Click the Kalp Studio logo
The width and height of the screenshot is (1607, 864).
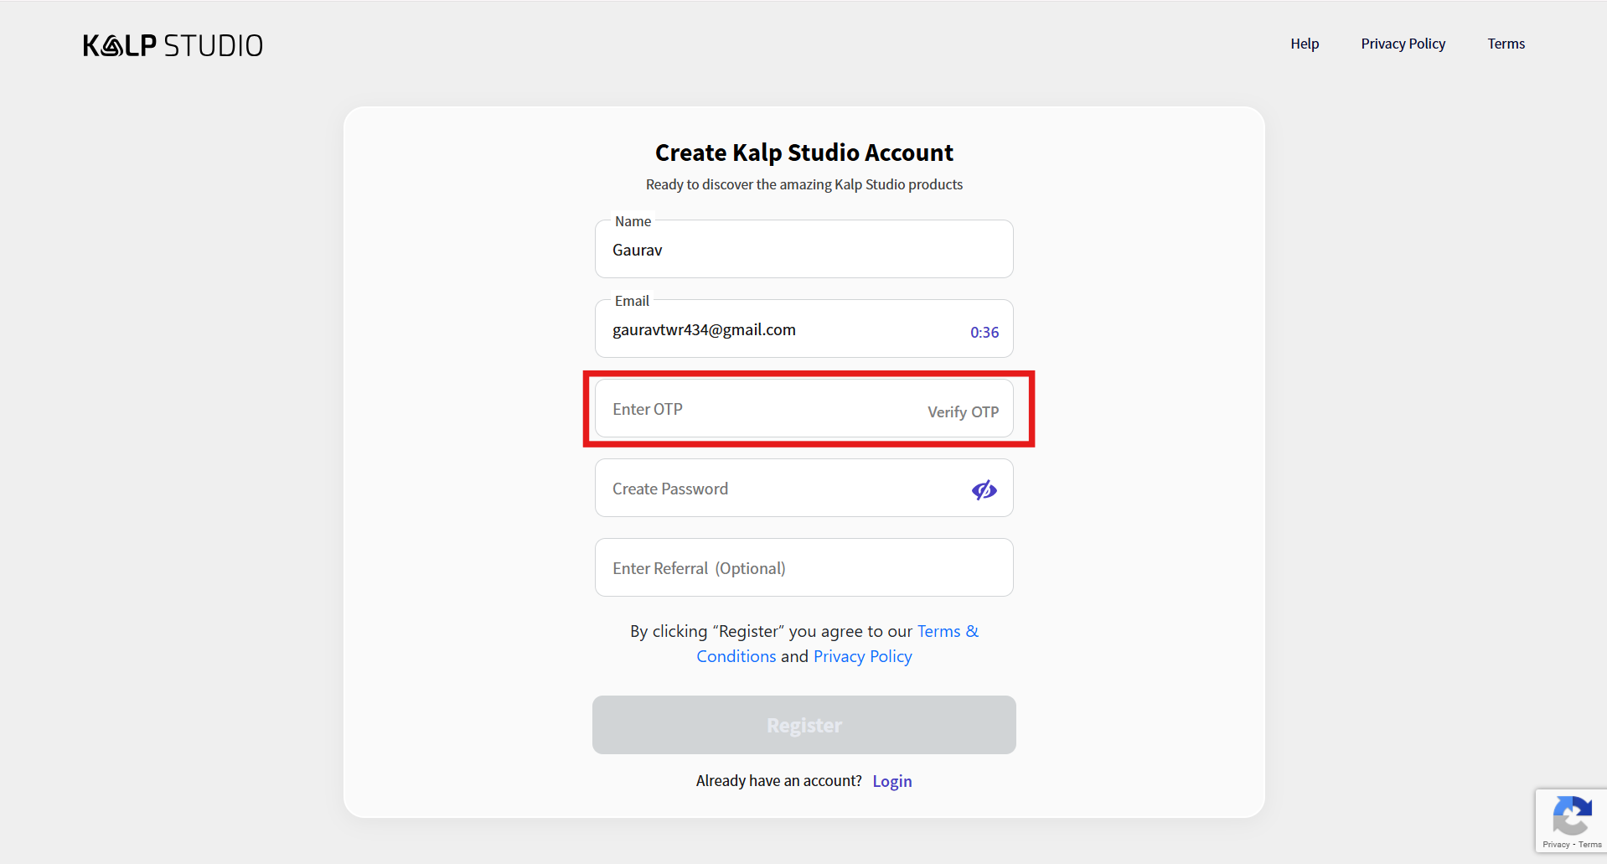point(173,45)
